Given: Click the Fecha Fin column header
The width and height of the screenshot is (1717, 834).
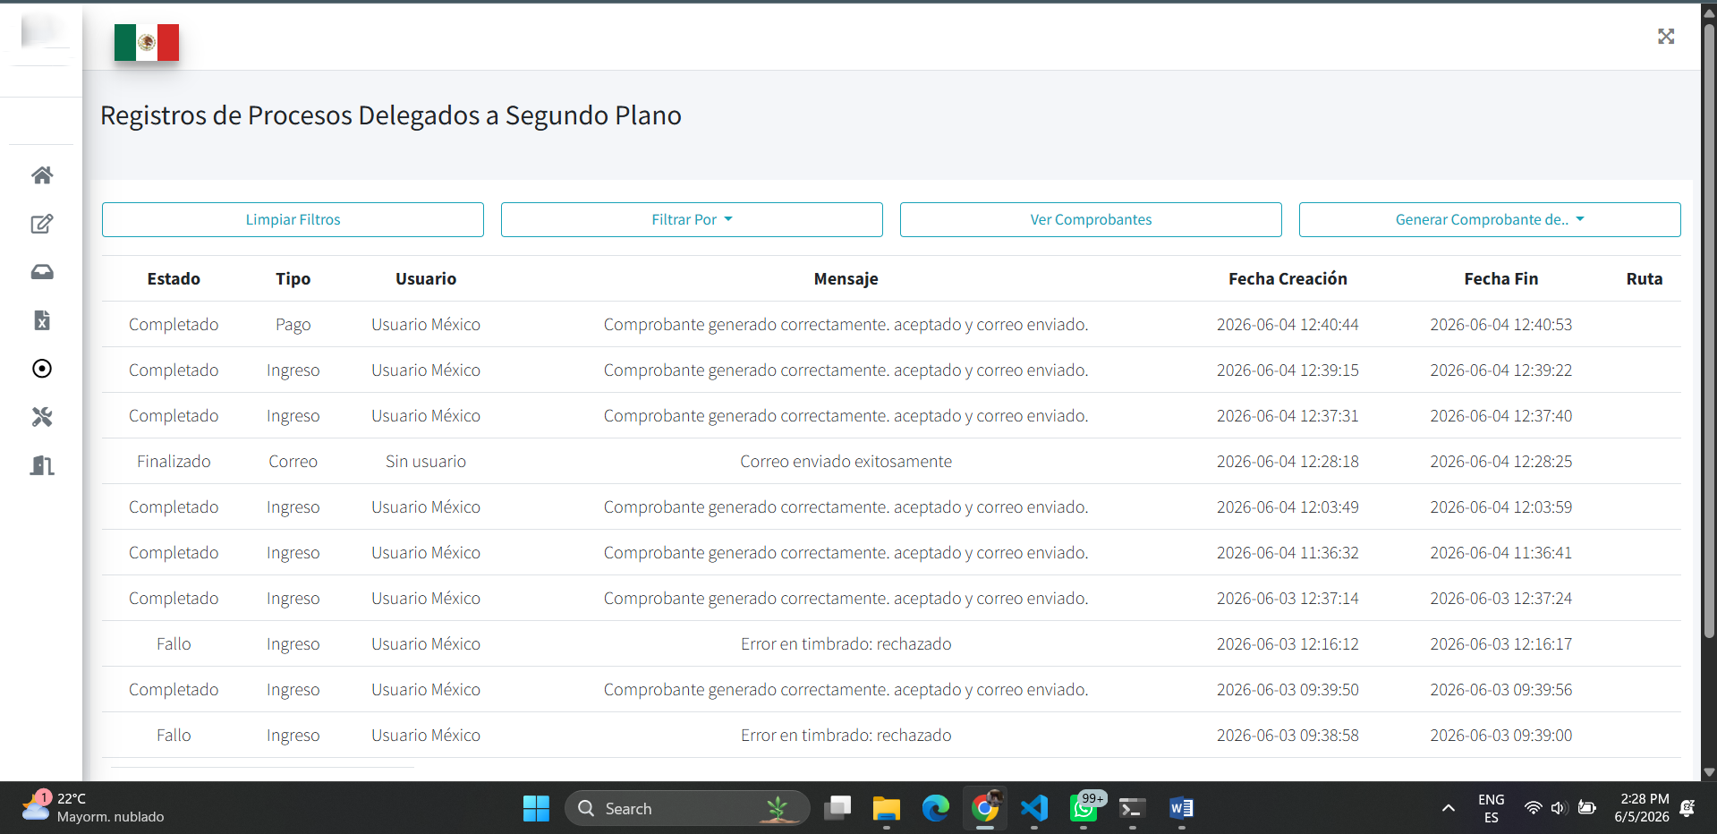Looking at the screenshot, I should 1500,279.
